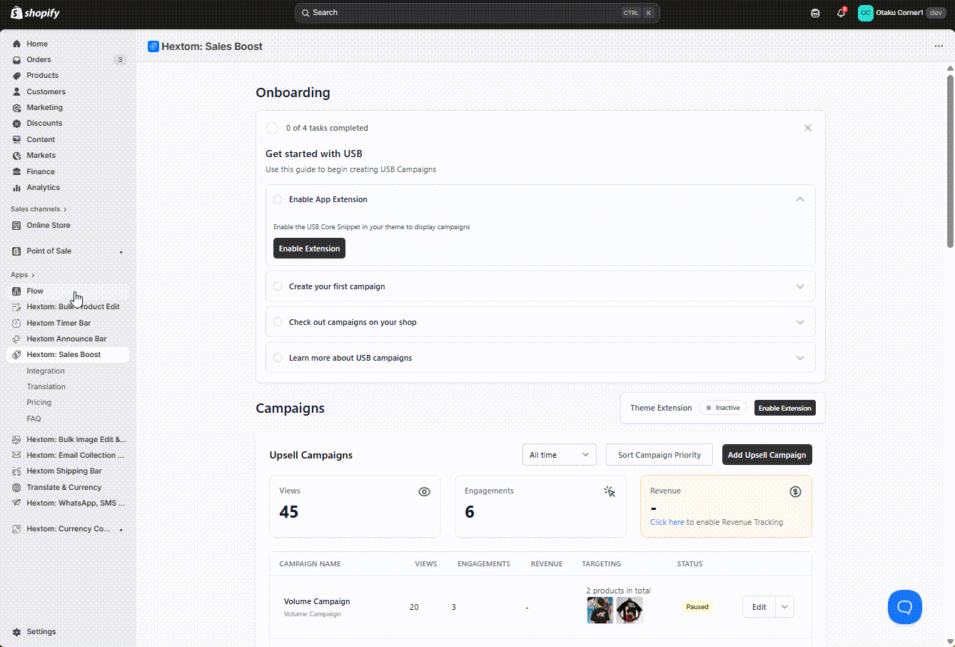
Task: Click the Analytics bar chart icon
Action: pos(16,188)
